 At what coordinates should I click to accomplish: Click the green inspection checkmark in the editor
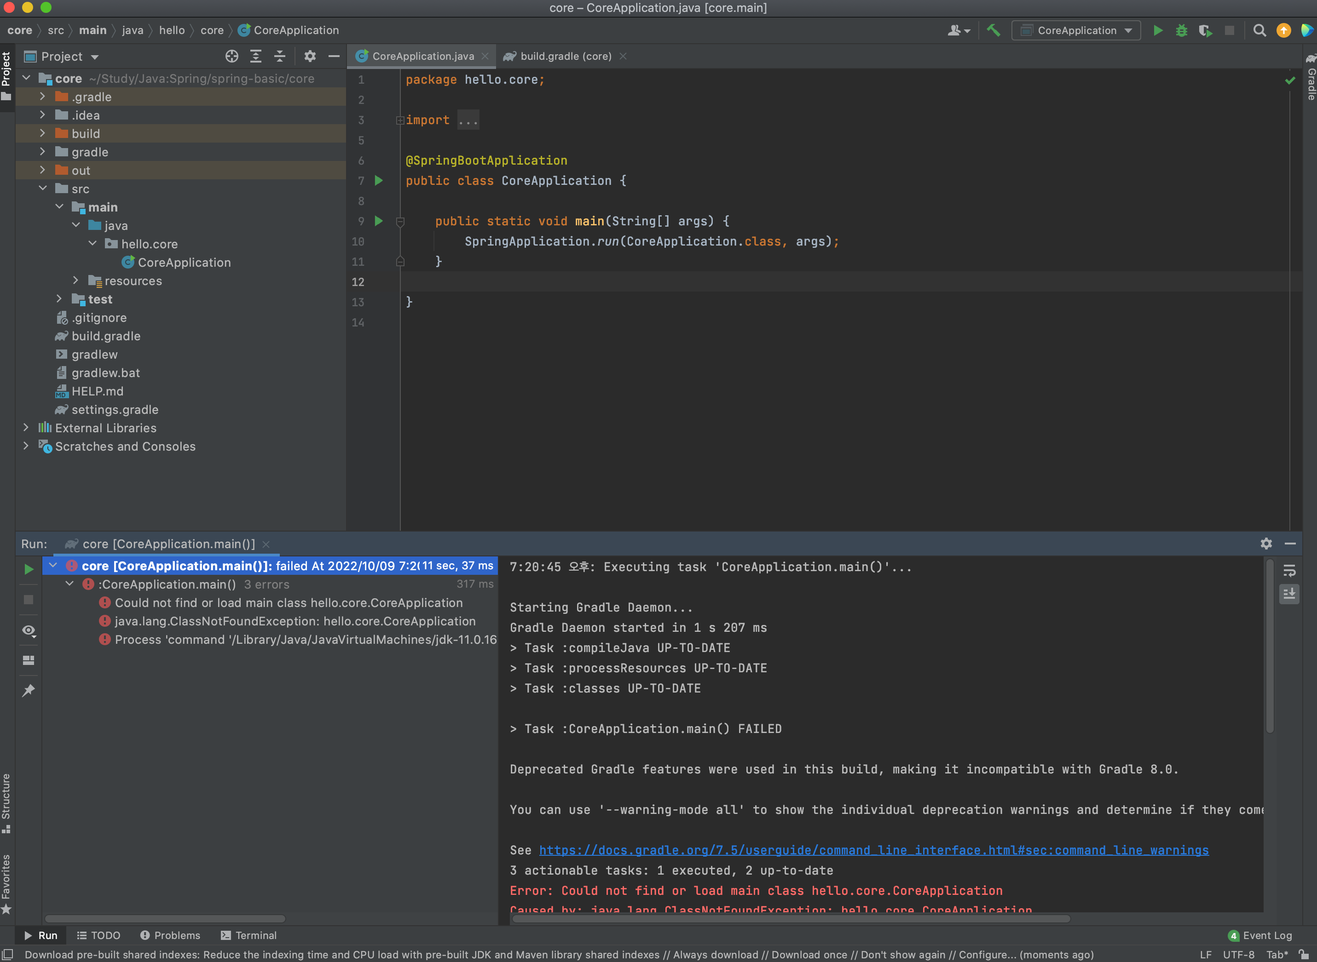pyautogui.click(x=1290, y=80)
